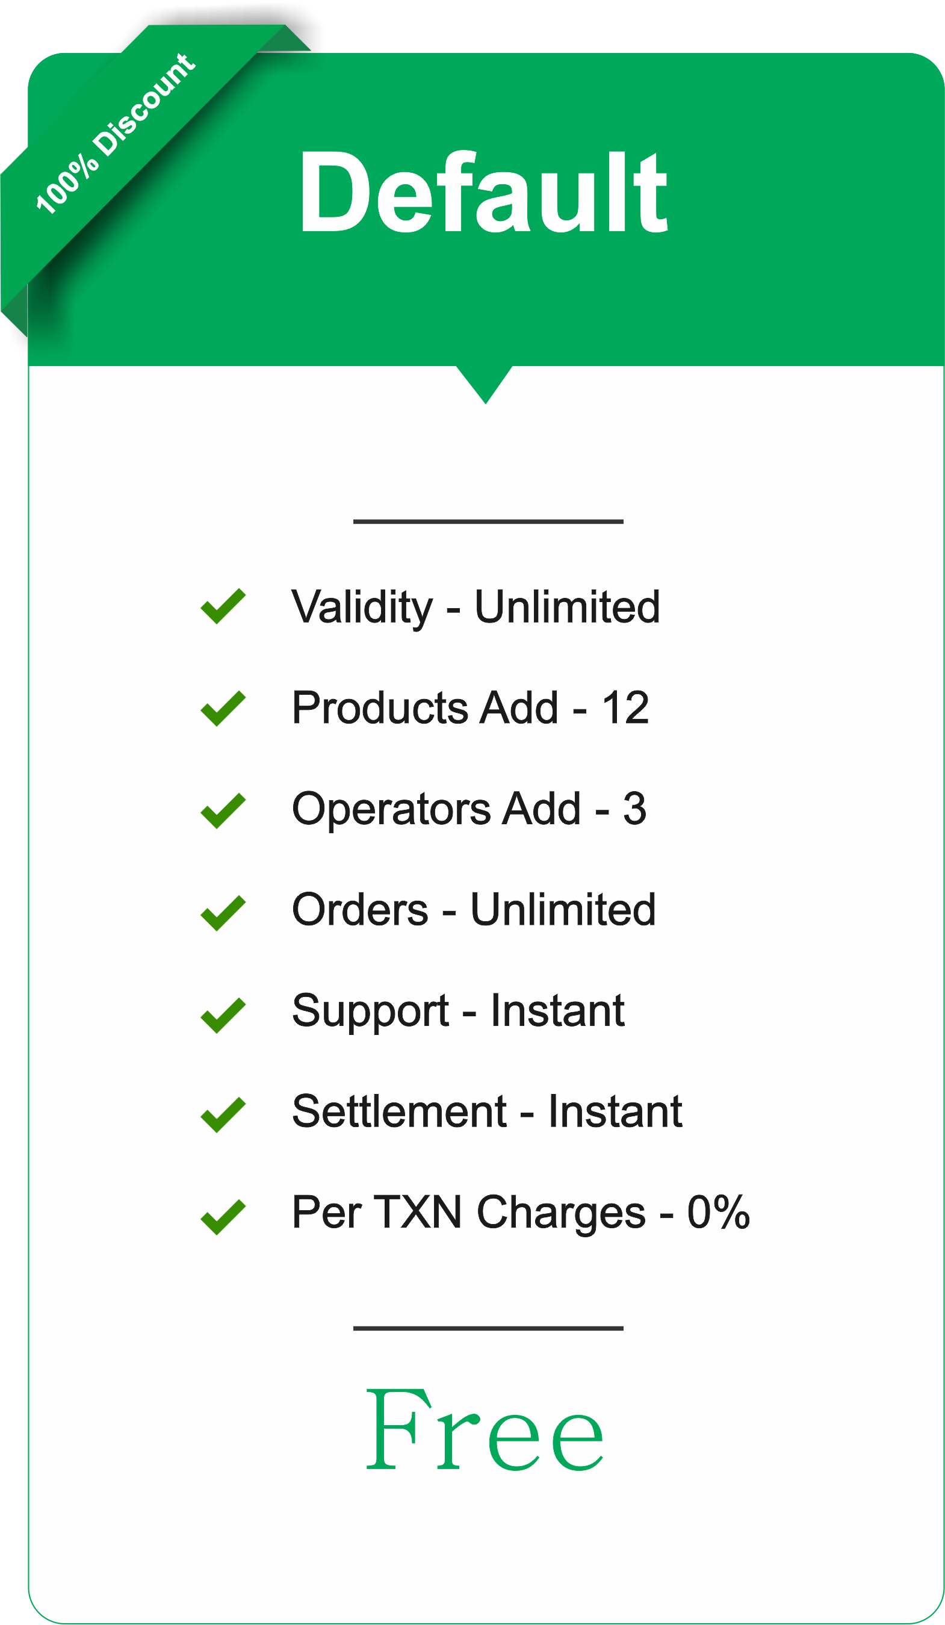The height and width of the screenshot is (1625, 945).
Task: Click the Operators Add - 3 text
Action: (469, 810)
